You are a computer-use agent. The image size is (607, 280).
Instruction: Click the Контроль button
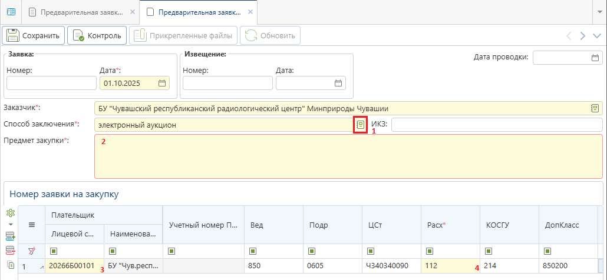coord(97,35)
